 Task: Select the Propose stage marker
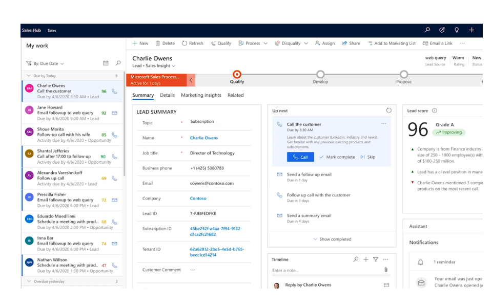404,75
